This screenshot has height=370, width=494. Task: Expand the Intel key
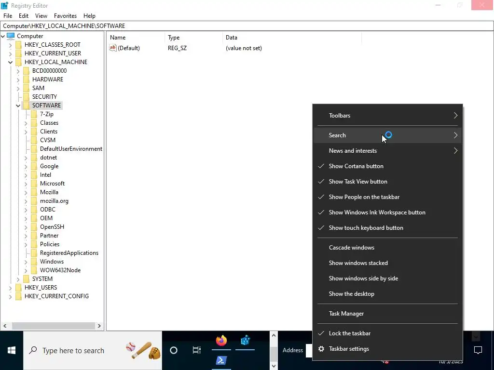click(26, 175)
